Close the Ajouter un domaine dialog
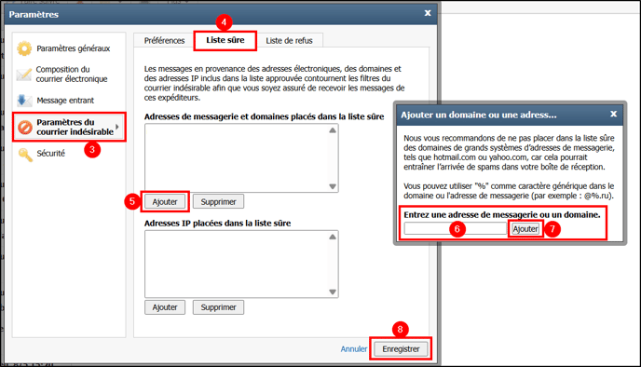641x367 pixels. click(x=613, y=114)
